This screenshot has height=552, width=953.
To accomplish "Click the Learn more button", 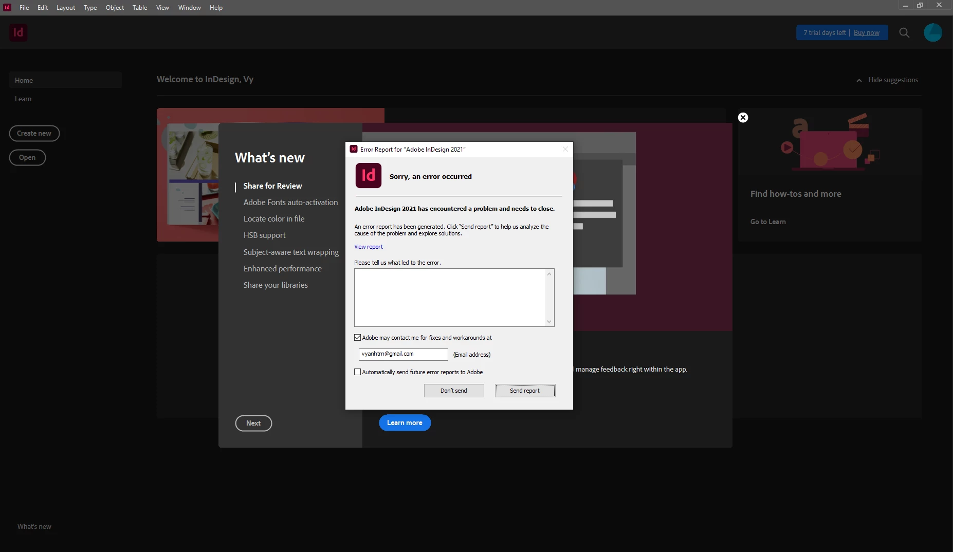I will 405,422.
